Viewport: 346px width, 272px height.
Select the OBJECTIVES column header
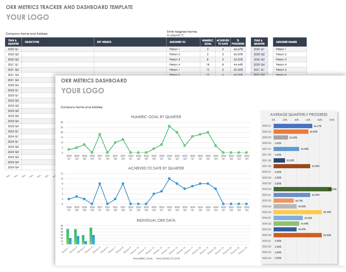58,42
